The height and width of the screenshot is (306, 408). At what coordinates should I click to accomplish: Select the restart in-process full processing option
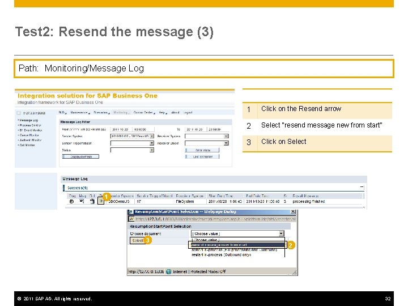(234, 250)
